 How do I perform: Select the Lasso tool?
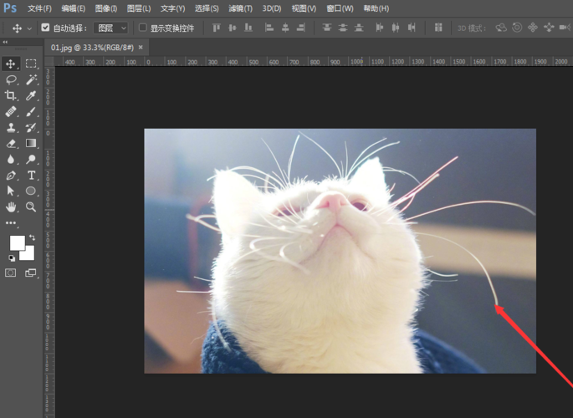pos(11,79)
